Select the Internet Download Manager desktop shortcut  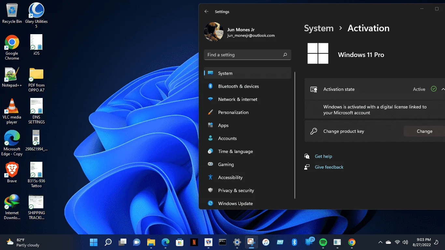(x=12, y=207)
